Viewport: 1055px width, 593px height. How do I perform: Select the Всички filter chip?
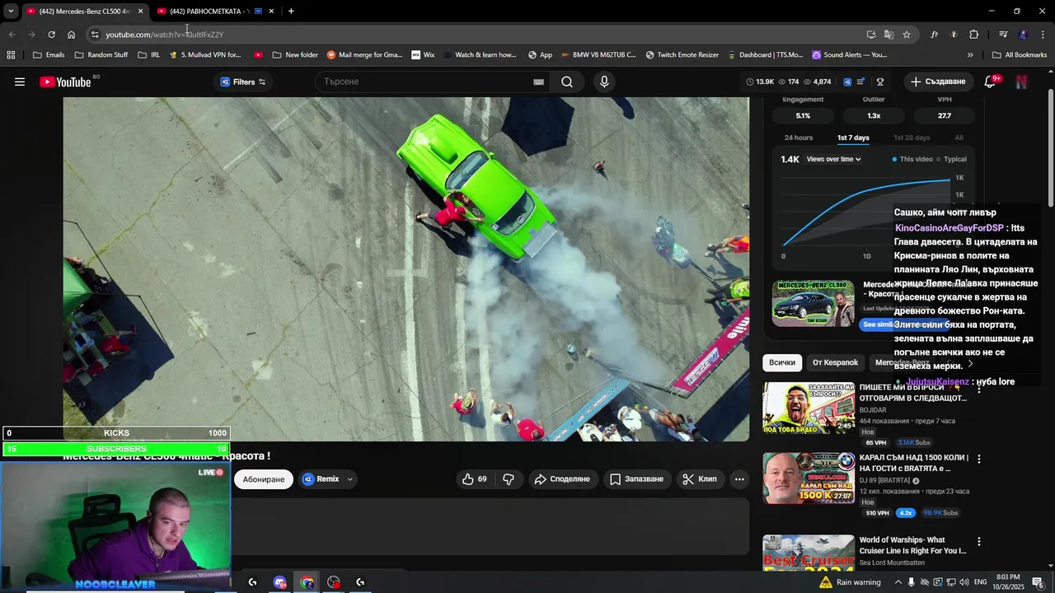[782, 362]
